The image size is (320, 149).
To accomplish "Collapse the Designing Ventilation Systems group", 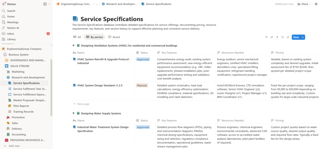I will pos(74,46).
